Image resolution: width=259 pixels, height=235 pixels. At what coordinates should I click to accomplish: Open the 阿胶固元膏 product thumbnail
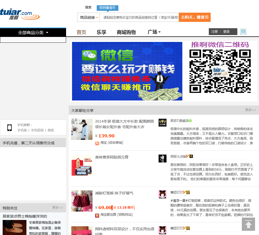coord(82,165)
